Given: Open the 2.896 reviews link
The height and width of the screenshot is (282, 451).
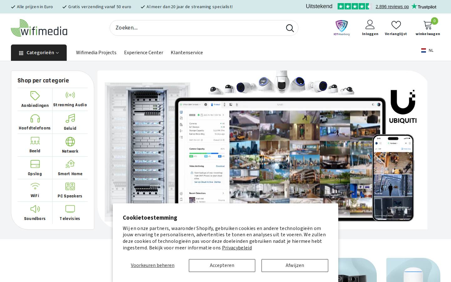Looking at the screenshot, I should (392, 7).
